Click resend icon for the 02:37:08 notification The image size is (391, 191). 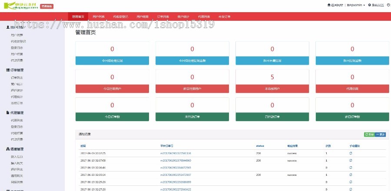coord(351,160)
